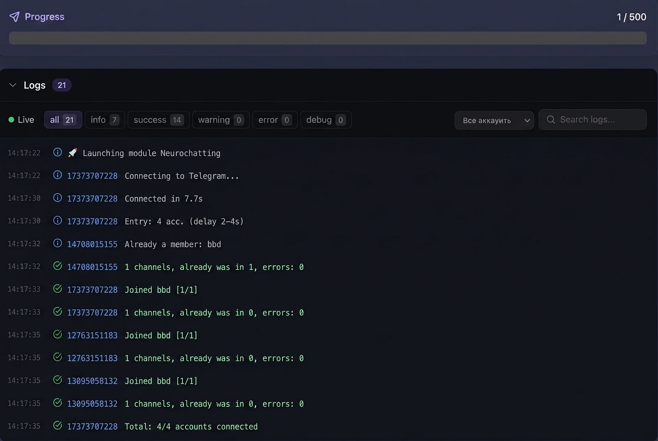Click the Progress paper-plane icon
Screen dimensions: 658x441
coord(14,17)
